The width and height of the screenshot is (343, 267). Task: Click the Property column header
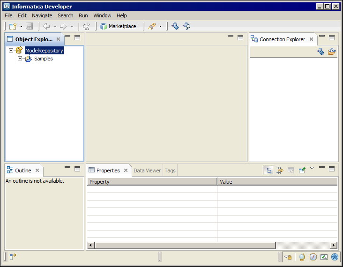coord(152,181)
